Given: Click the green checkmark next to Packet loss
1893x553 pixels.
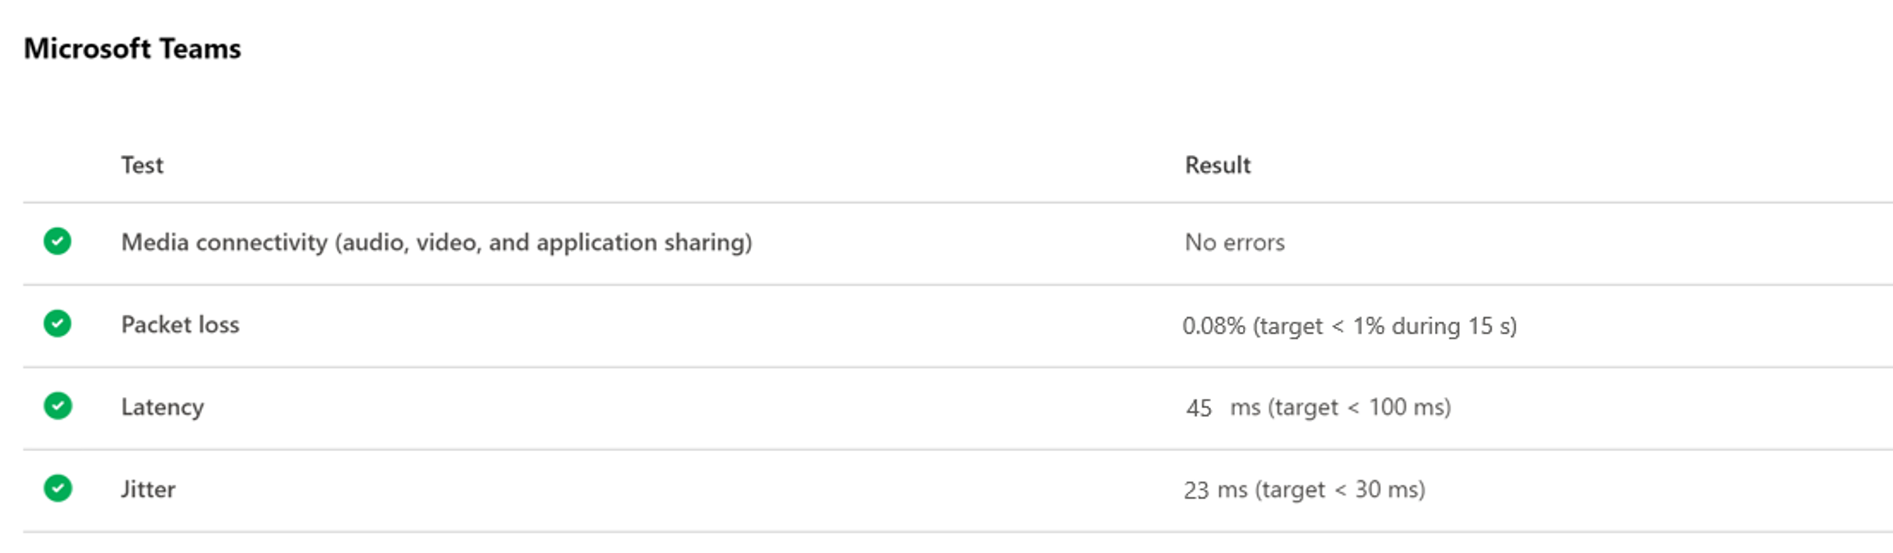Looking at the screenshot, I should click(x=57, y=323).
